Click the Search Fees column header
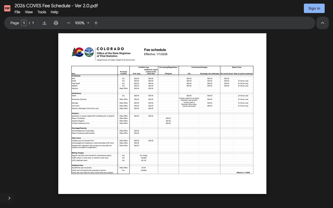This screenshot has width=333, height=208. click(237, 67)
